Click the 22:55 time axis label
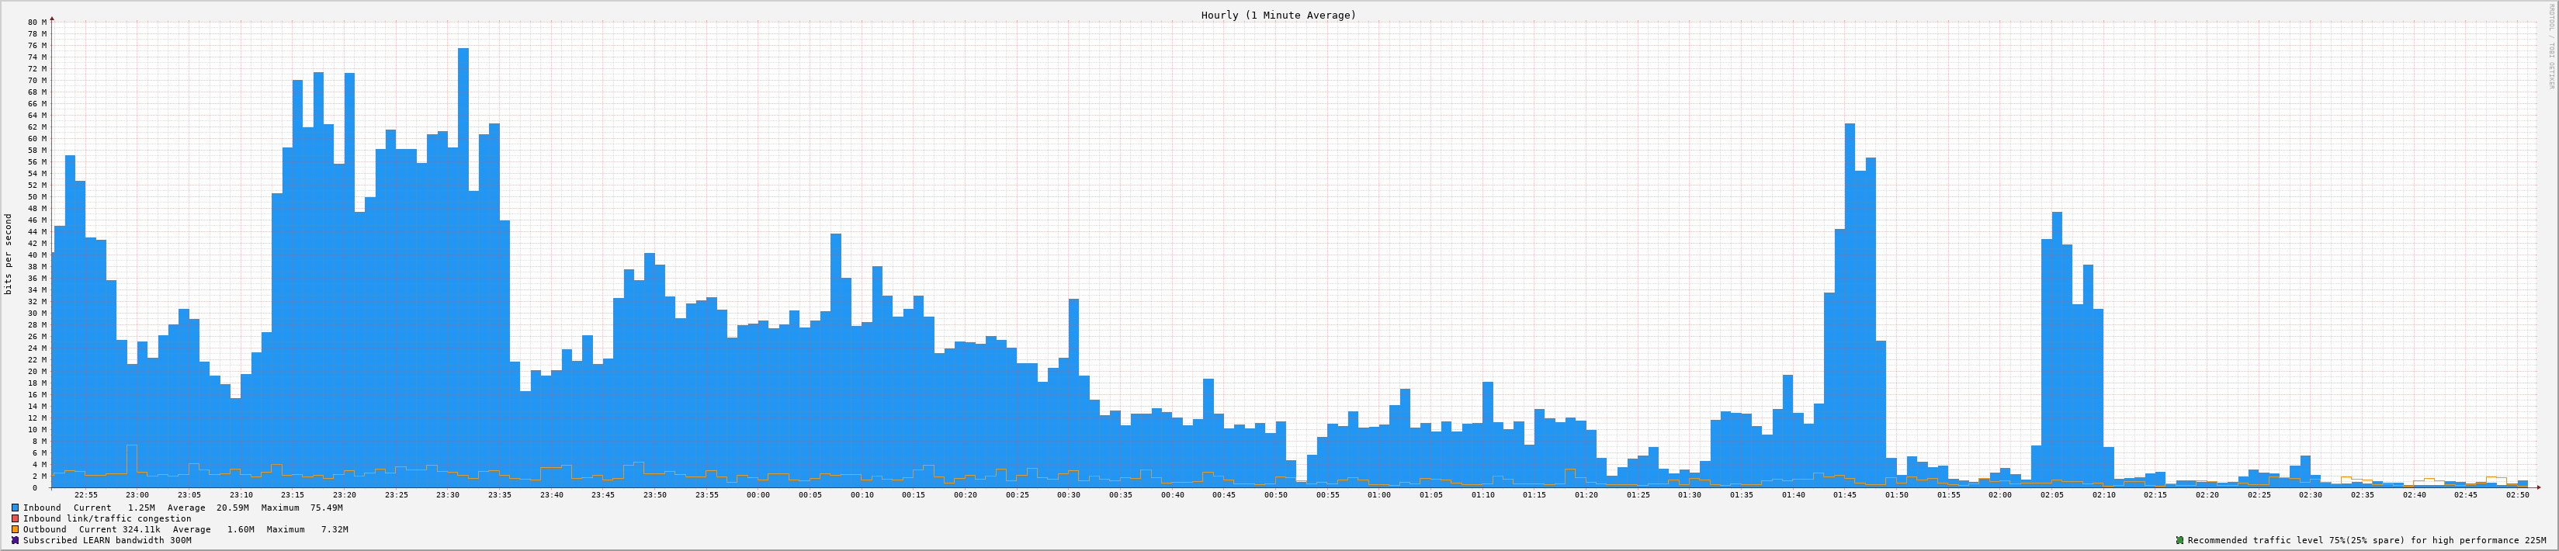 click(85, 494)
